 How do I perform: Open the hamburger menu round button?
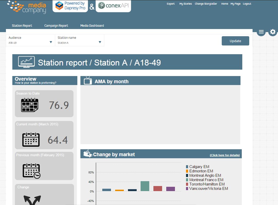pyautogui.click(x=261, y=32)
